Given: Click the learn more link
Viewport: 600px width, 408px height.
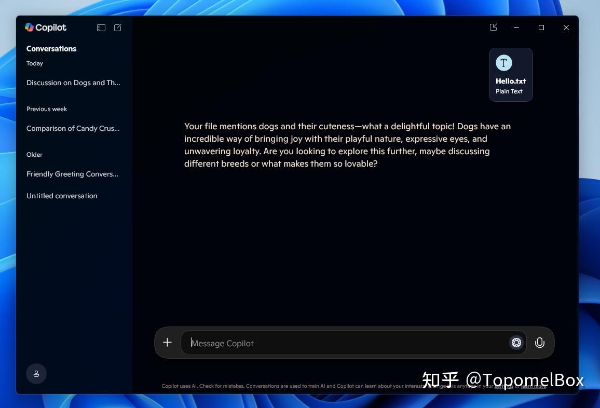Looking at the screenshot, I should (534, 386).
